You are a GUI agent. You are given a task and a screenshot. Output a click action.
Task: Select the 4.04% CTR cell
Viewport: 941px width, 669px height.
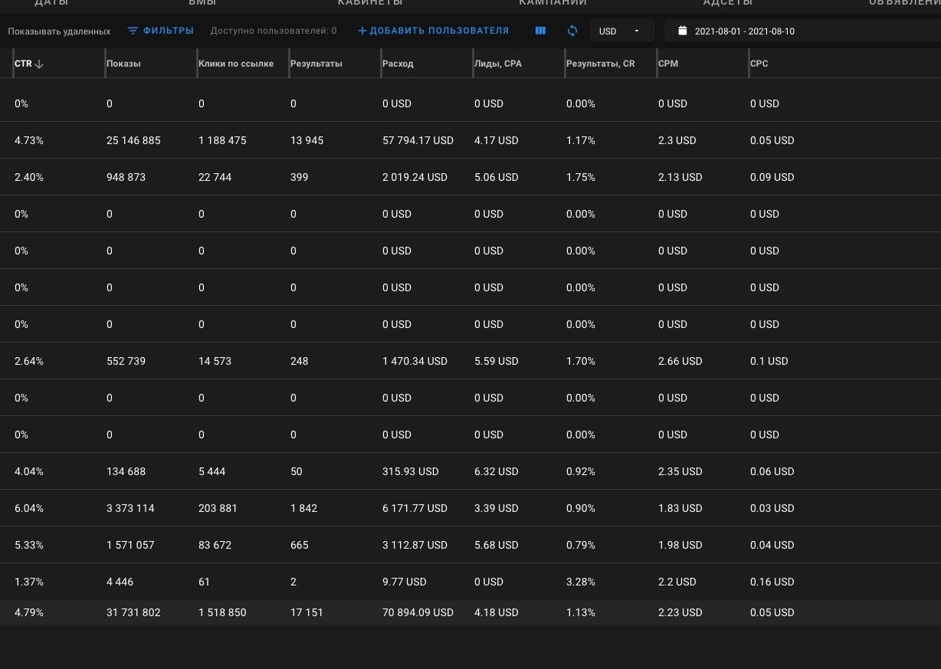click(29, 471)
